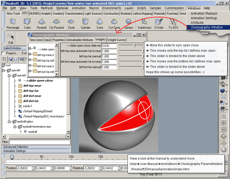Open the materials sphere tab in SelectWindow
Image resolution: width=230 pixels, height=179 pixels.
[x=10, y=59]
